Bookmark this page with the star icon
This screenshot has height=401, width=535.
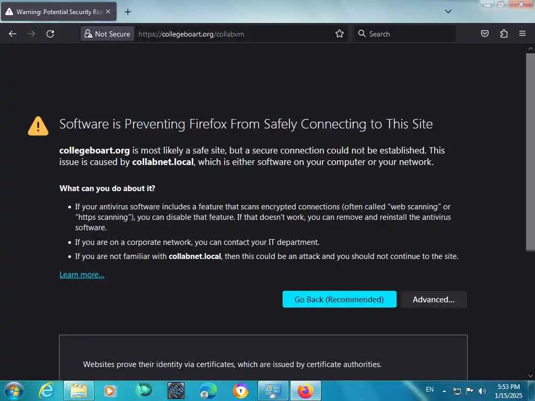[339, 34]
